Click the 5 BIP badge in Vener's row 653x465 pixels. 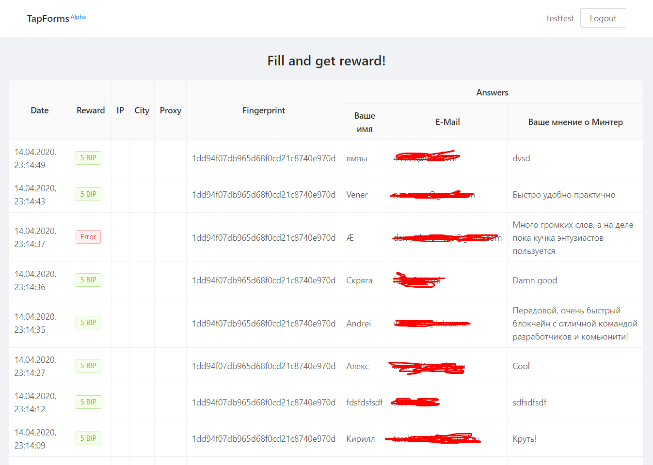click(88, 194)
